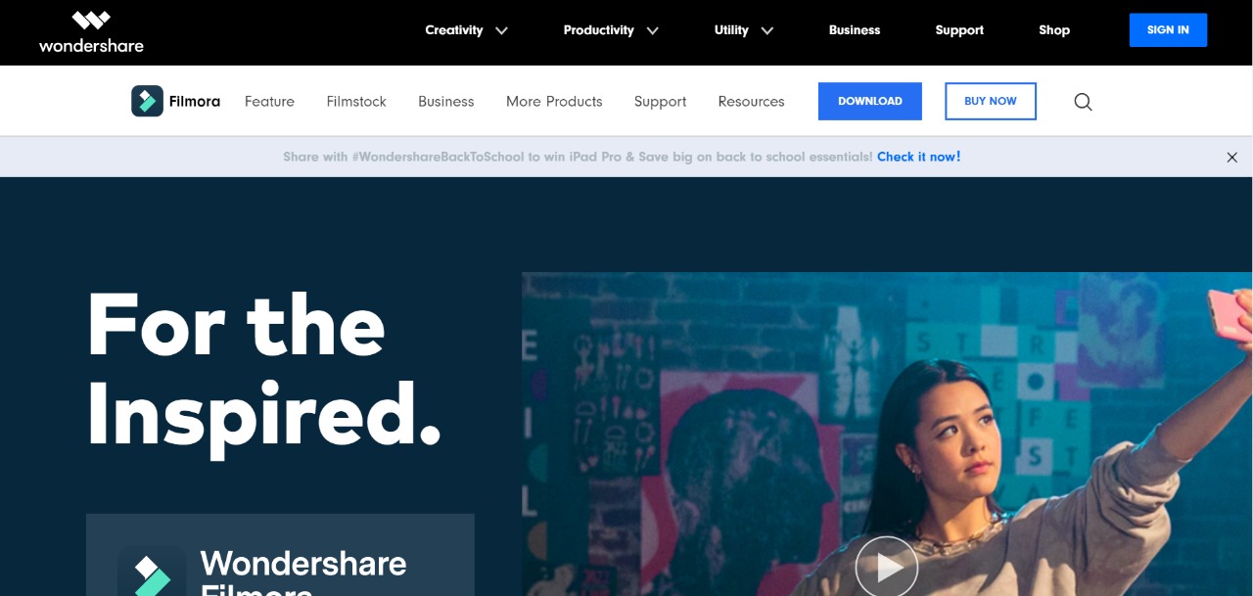Click the "Wondershare Filmora" product title
This screenshot has height=596, width=1253.
click(x=303, y=574)
